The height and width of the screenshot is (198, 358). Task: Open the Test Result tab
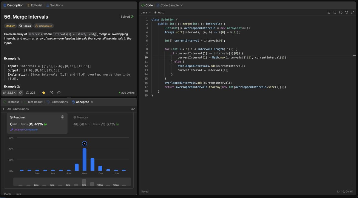(33, 102)
